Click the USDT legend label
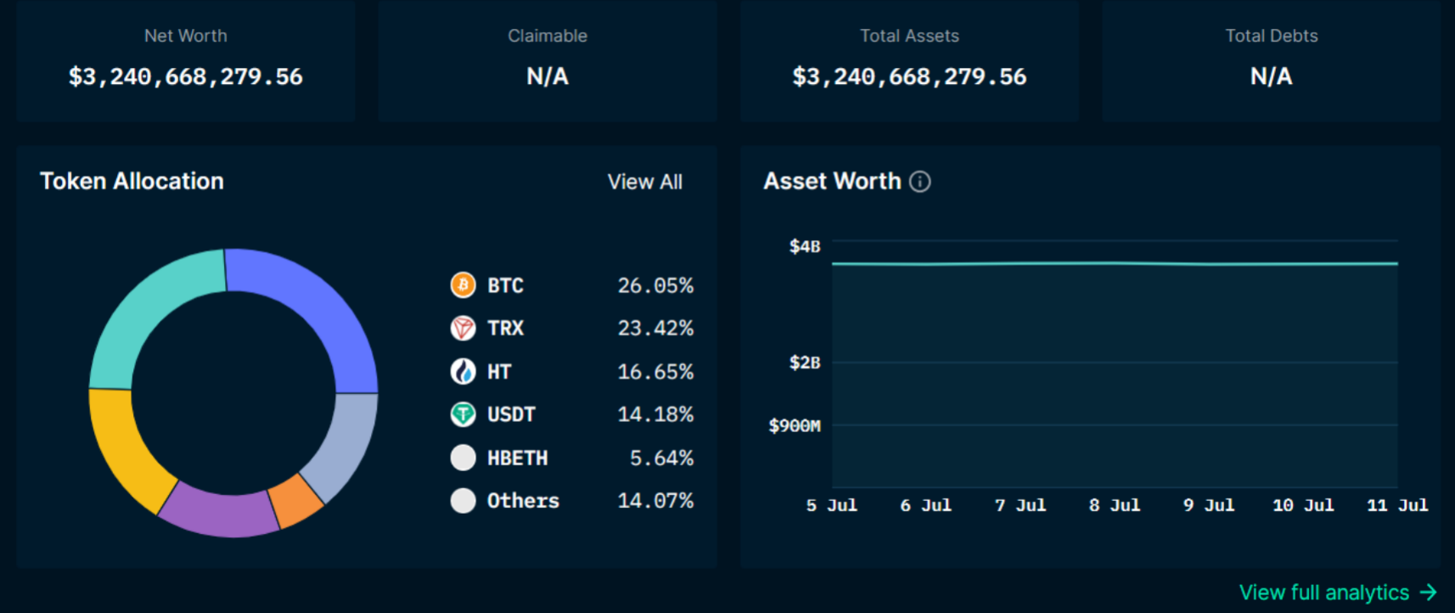The width and height of the screenshot is (1455, 613). [511, 414]
